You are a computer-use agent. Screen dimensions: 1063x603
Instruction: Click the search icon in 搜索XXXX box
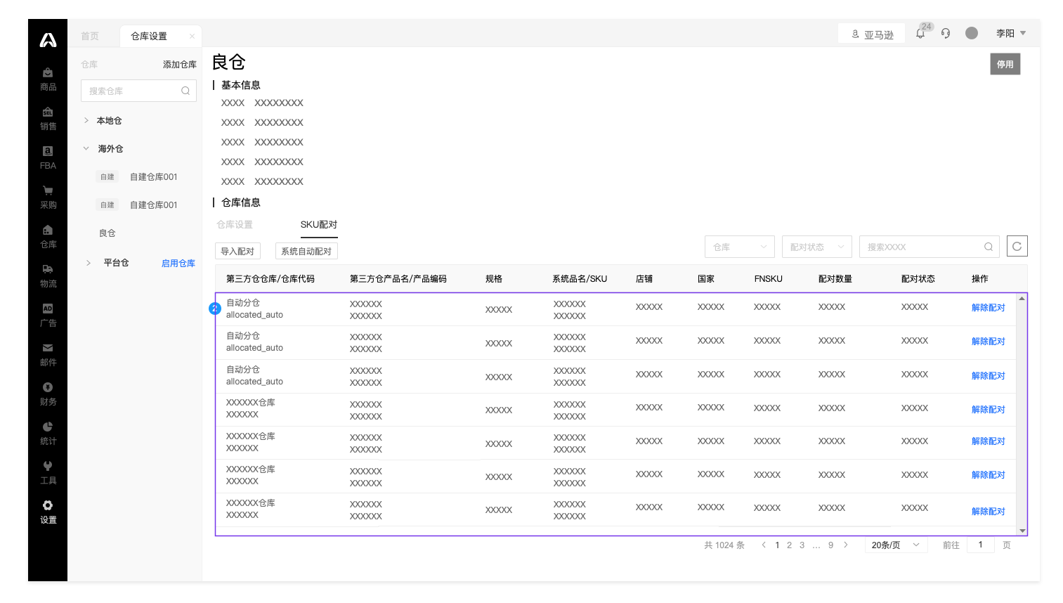[x=989, y=247]
